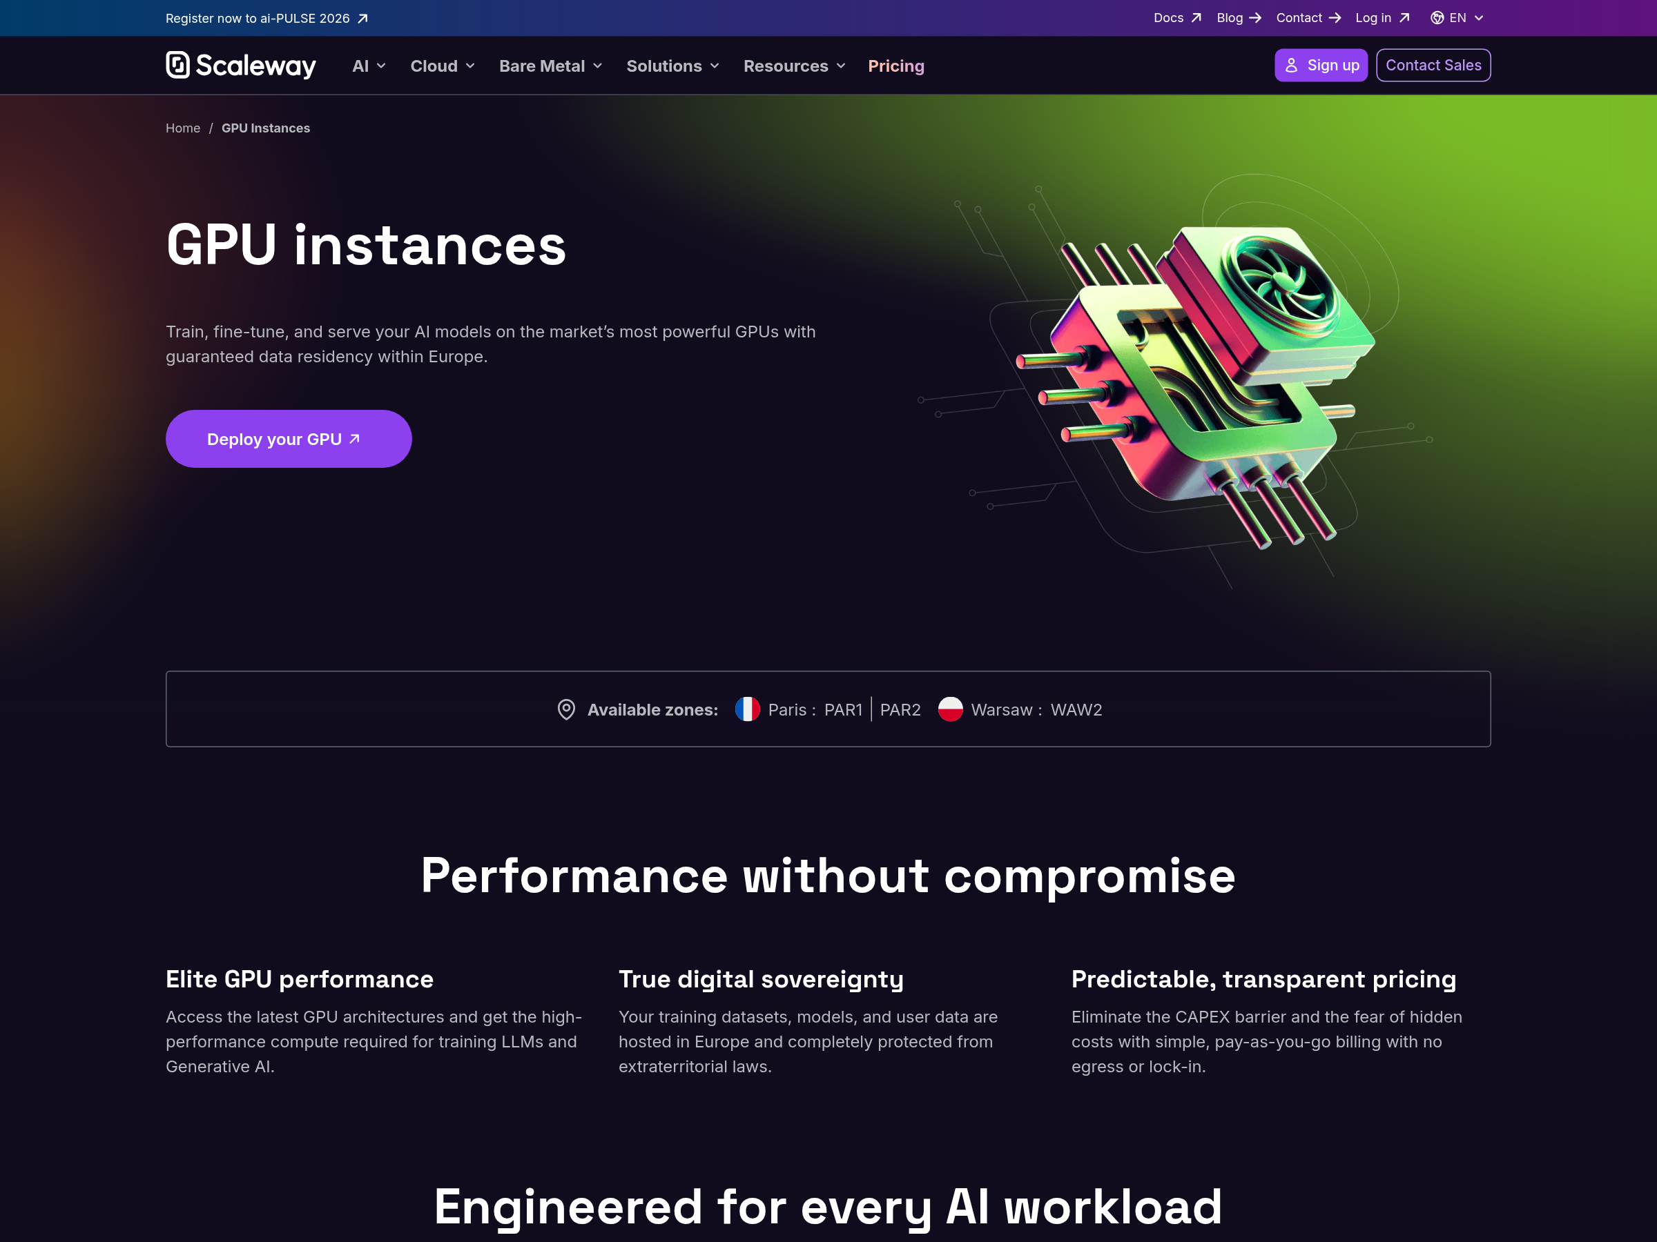Image resolution: width=1657 pixels, height=1242 pixels.
Task: Click the Elite GPU performance heading
Action: (x=300, y=979)
